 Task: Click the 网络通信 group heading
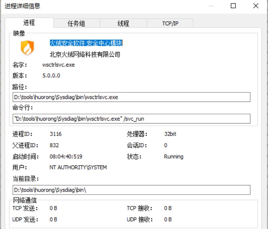point(25,200)
